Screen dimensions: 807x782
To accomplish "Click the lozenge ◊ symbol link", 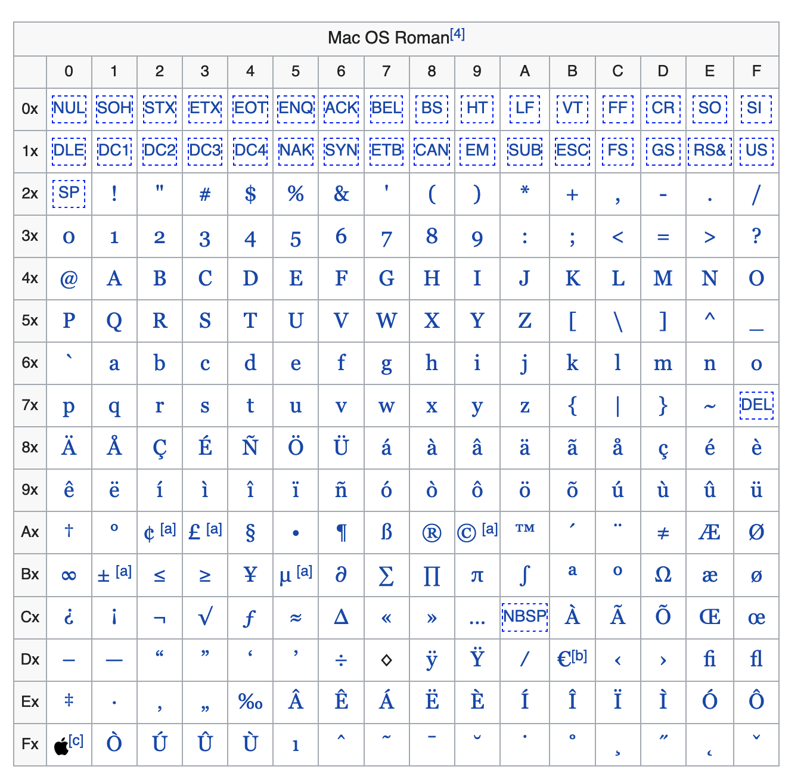I will pyautogui.click(x=386, y=660).
